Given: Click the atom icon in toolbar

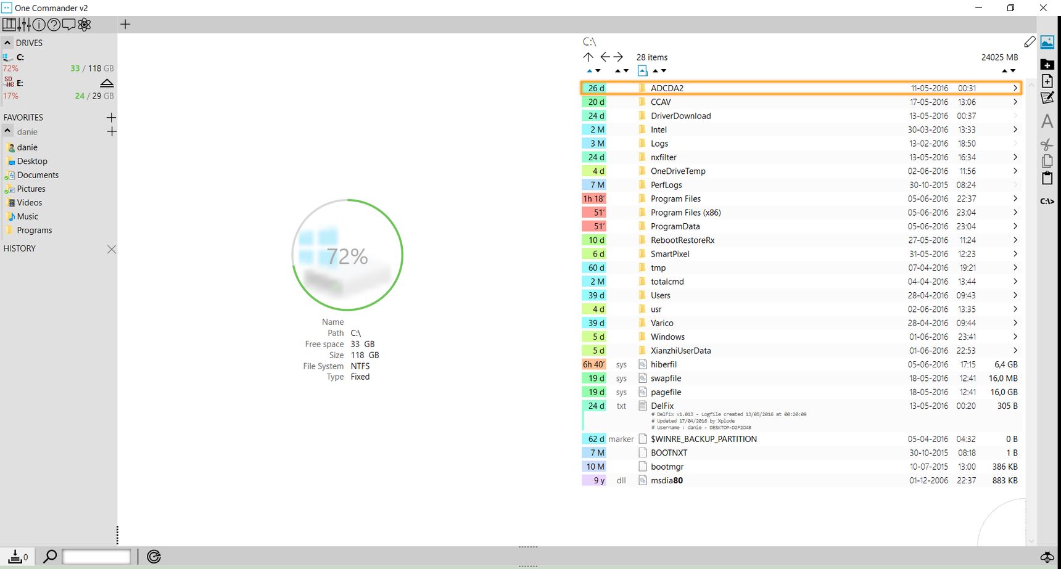Looking at the screenshot, I should click(x=84, y=24).
